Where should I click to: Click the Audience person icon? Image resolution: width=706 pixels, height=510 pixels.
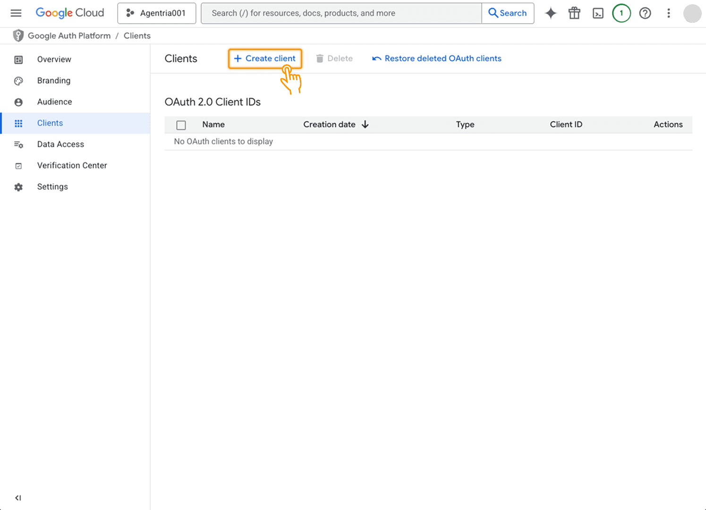click(18, 102)
